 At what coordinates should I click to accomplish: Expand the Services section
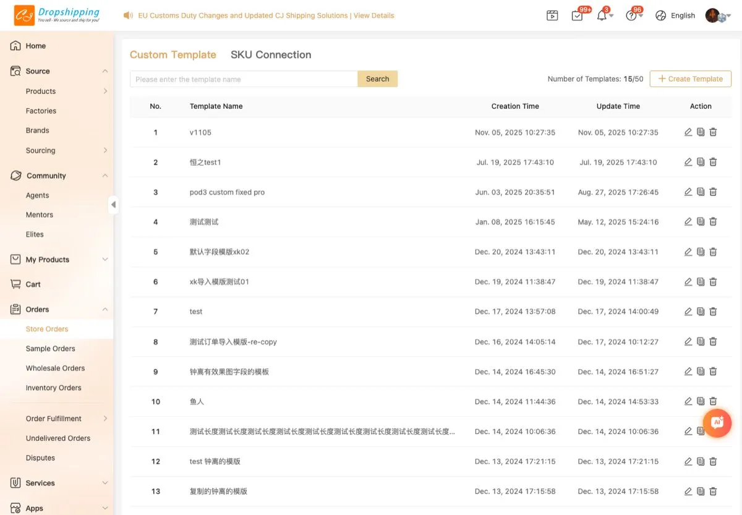click(x=105, y=483)
